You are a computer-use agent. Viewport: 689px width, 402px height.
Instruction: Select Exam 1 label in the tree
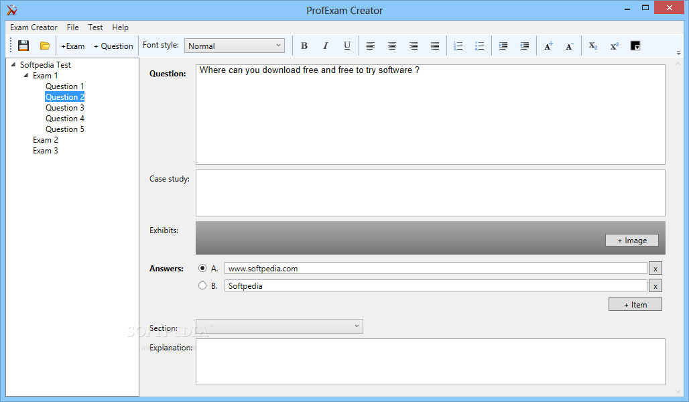click(x=46, y=76)
